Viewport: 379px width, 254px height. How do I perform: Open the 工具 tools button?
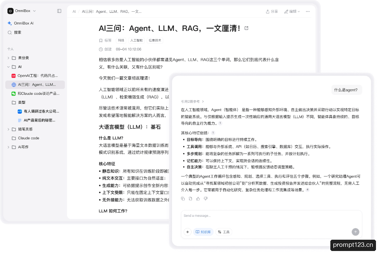(224, 232)
